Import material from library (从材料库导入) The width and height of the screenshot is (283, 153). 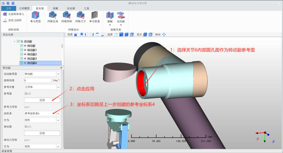point(14,14)
